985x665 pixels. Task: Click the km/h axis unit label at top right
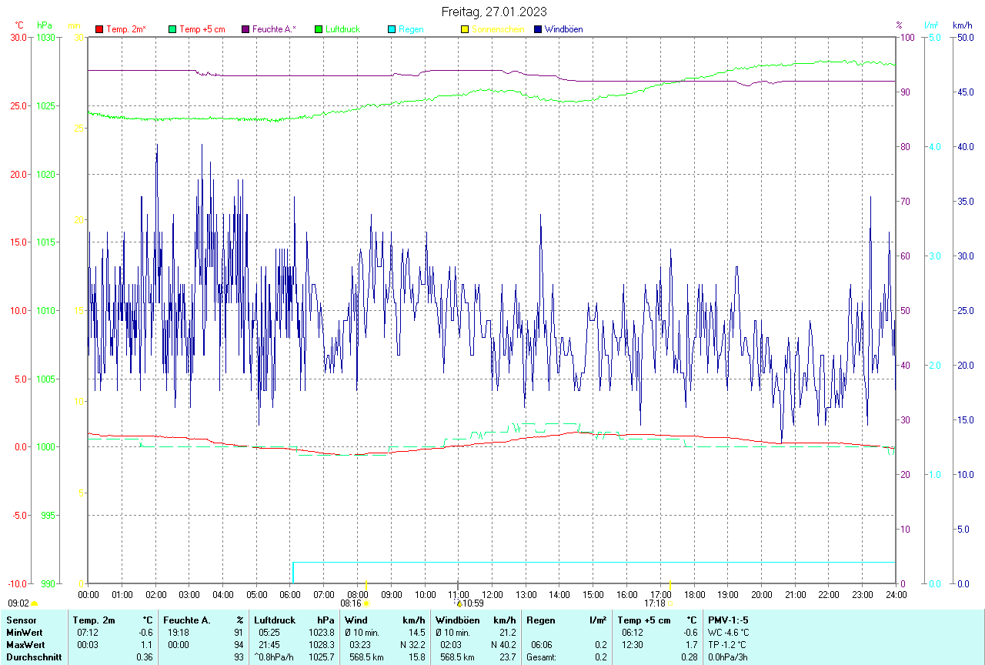point(962,25)
